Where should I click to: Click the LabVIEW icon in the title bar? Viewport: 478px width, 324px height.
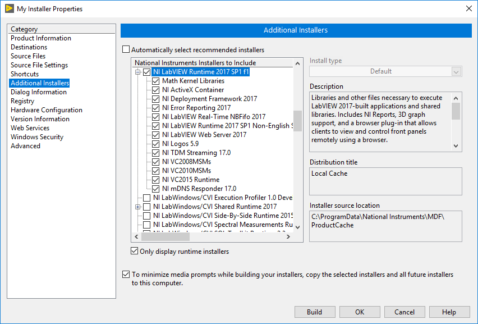[x=10, y=8]
